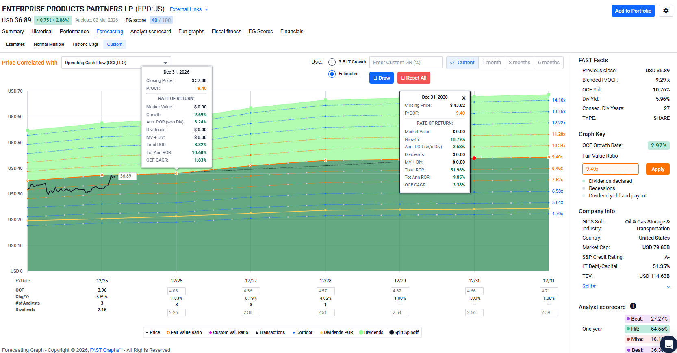This screenshot has height=353, width=677.
Task: Click the Draw button
Action: coord(382,78)
